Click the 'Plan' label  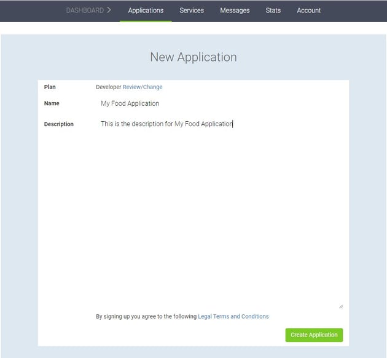coord(50,87)
